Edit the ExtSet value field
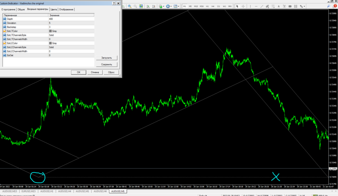338x196 pixels. pos(71,55)
